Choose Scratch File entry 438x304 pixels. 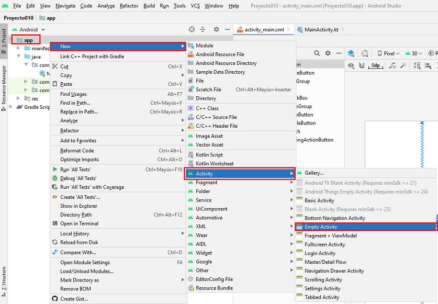click(241, 89)
